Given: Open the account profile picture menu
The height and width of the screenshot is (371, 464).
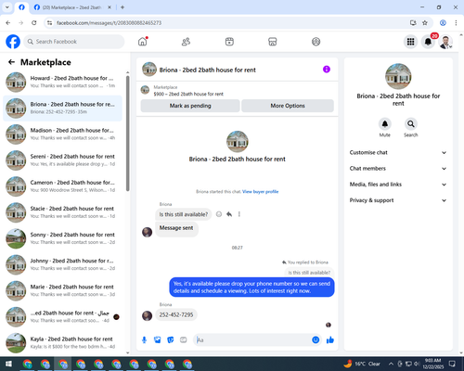Looking at the screenshot, I should (445, 42).
